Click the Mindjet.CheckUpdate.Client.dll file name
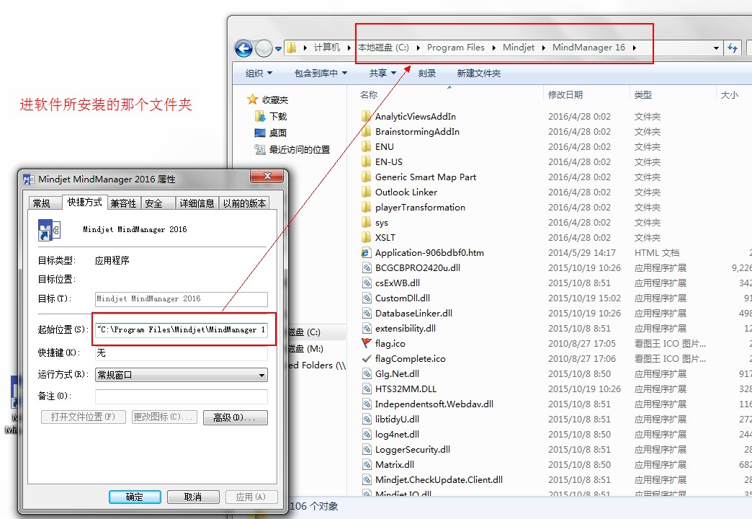The width and height of the screenshot is (752, 519). point(439,479)
